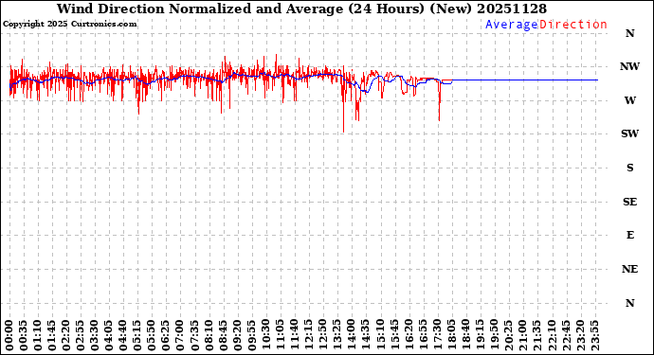The image size is (654, 355).
Task: Click the '04:05' time axis label
Action: pyautogui.click(x=108, y=336)
